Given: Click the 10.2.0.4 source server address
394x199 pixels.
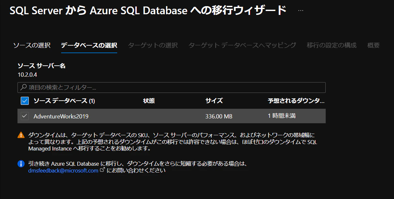Looking at the screenshot, I should pyautogui.click(x=28, y=74).
